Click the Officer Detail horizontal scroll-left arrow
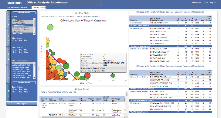The image size is (221, 118). pyautogui.click(x=41, y=117)
